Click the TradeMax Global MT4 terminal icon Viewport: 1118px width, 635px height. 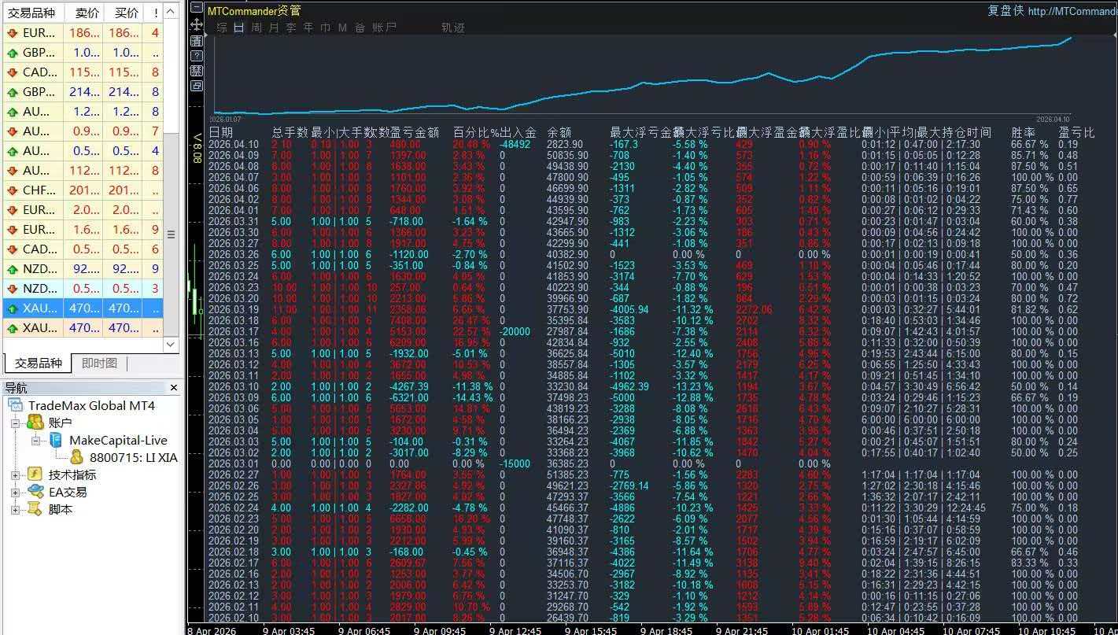(x=16, y=406)
